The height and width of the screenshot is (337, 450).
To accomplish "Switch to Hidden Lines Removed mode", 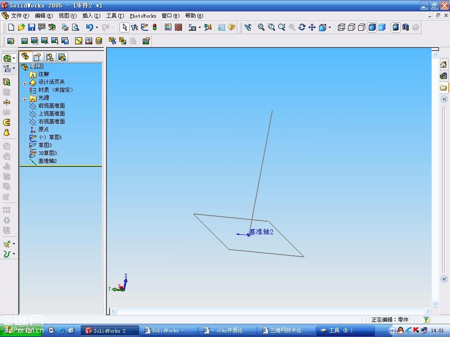I will 362,27.
